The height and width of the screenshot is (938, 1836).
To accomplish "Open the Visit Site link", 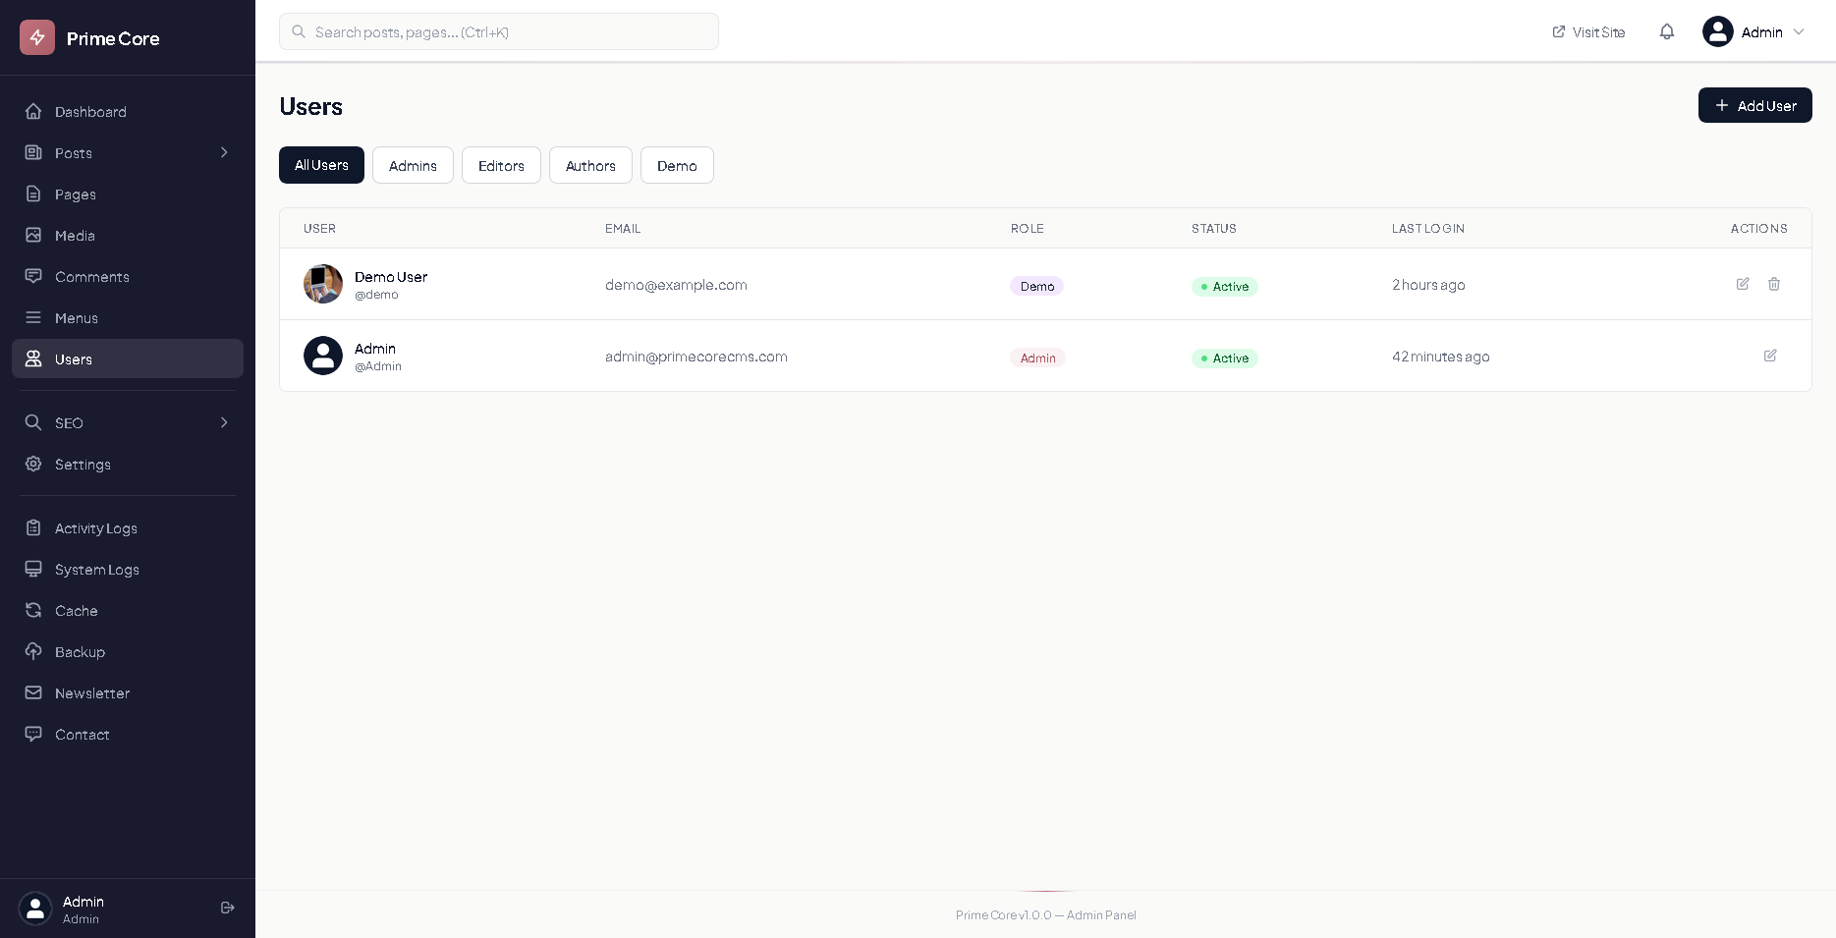I will click(1587, 31).
